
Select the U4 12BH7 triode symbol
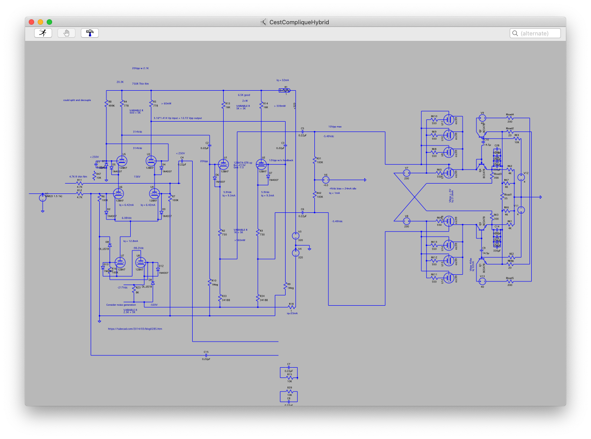click(154, 193)
